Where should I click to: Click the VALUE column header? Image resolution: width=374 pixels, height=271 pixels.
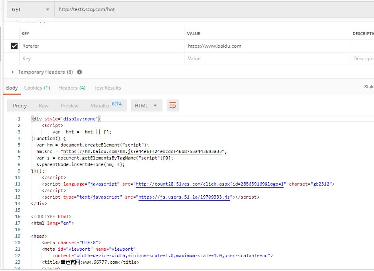(194, 34)
